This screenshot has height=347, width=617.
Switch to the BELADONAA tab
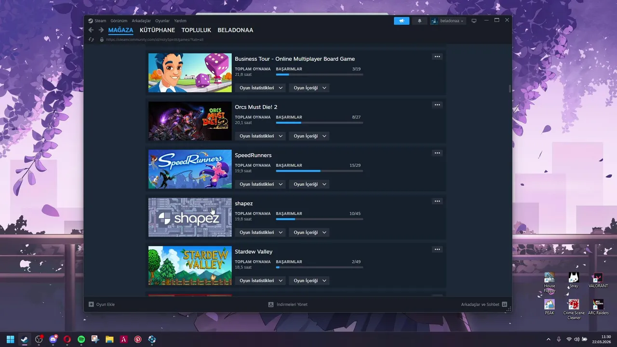(x=235, y=30)
